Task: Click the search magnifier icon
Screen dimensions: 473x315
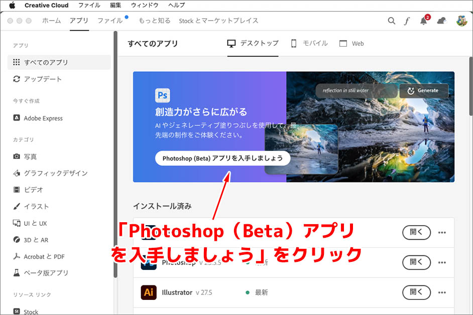Action: pos(392,21)
